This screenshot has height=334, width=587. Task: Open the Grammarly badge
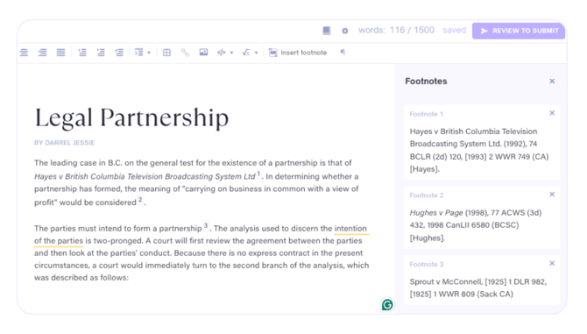(387, 305)
